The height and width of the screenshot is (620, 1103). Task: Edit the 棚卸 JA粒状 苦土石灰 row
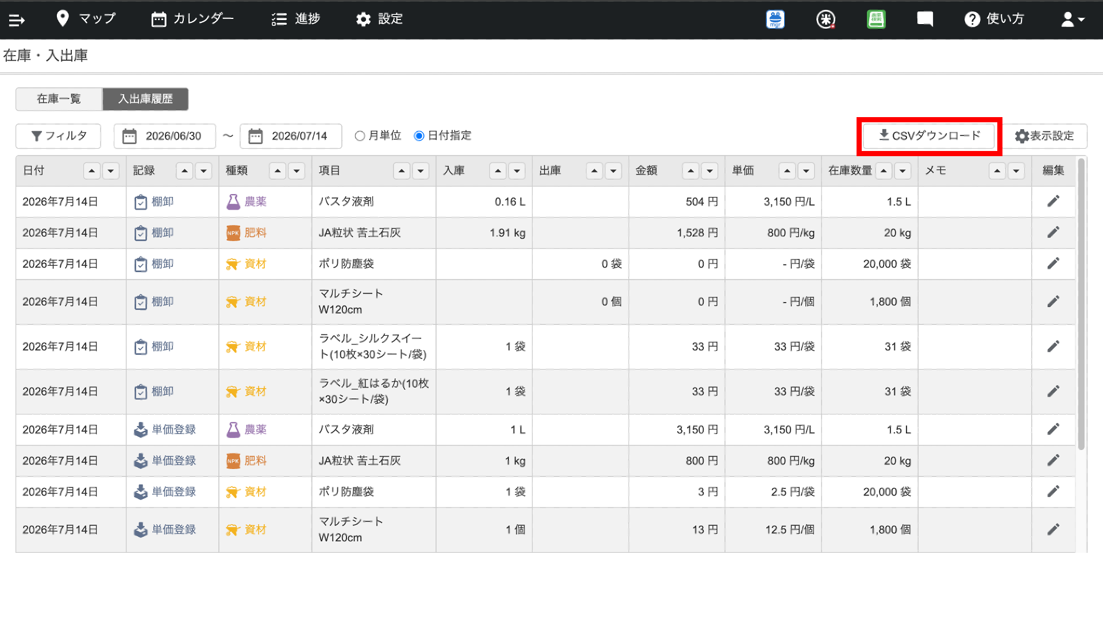pos(1053,232)
